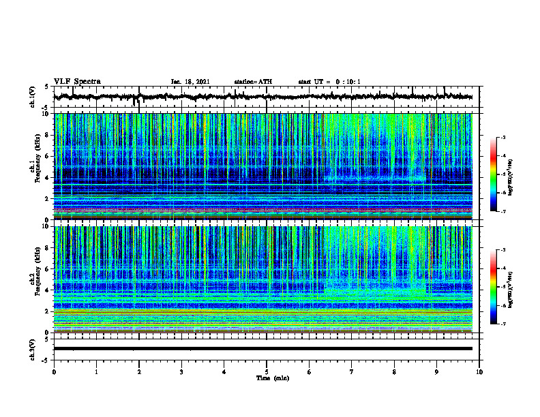Click the "9" tick on the time axis
The height and width of the screenshot is (417, 540).
436,372
